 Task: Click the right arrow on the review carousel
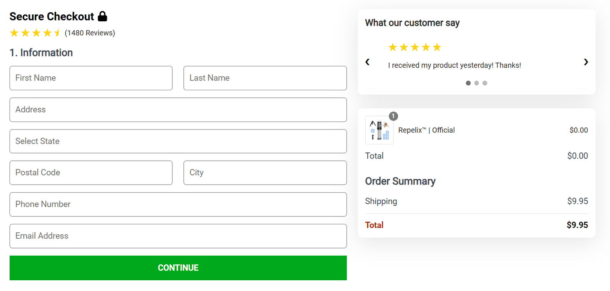[x=585, y=62]
